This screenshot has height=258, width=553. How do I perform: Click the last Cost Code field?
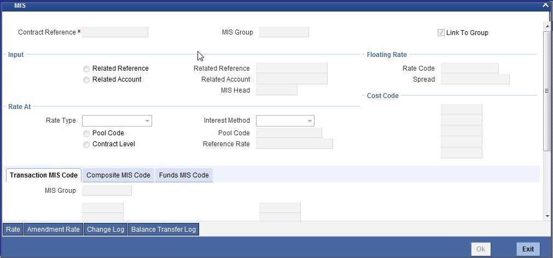point(462,153)
